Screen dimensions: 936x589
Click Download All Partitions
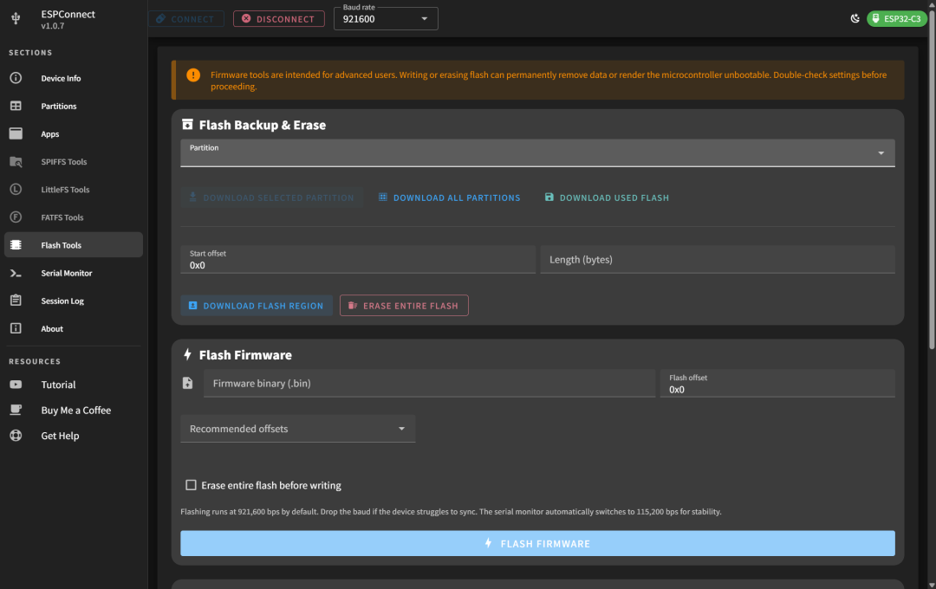coord(449,197)
